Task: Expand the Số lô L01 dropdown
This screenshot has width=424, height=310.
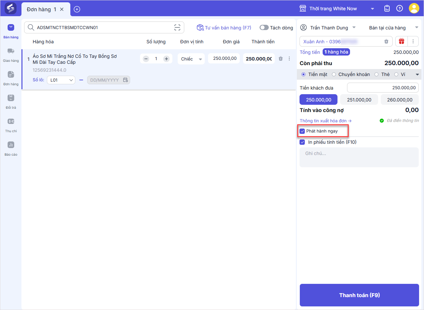Action: tap(61, 80)
